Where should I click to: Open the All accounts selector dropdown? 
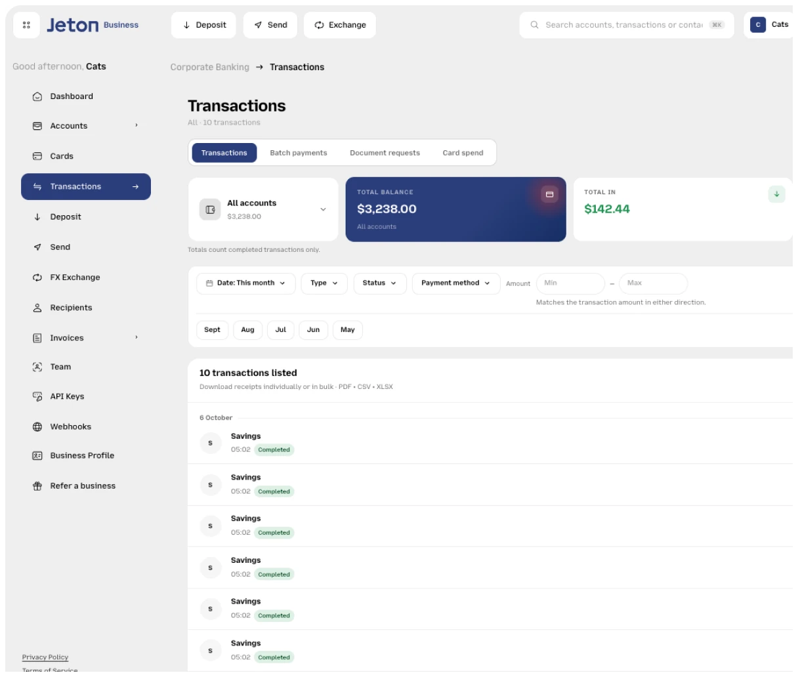tap(263, 210)
